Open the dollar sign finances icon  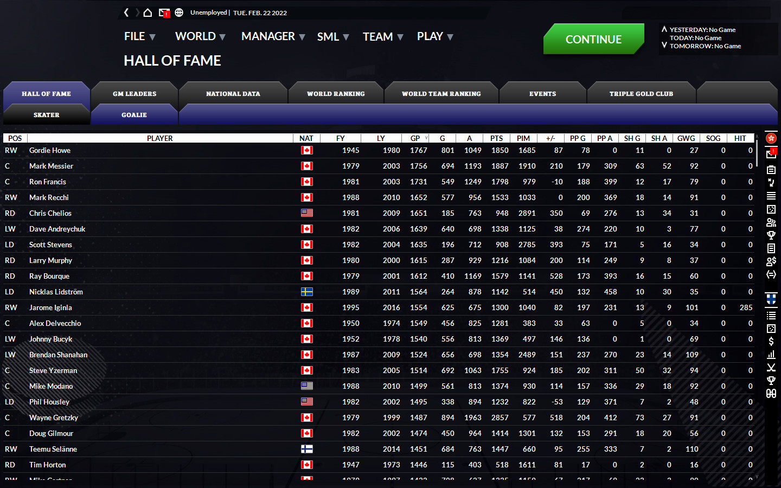tap(771, 342)
